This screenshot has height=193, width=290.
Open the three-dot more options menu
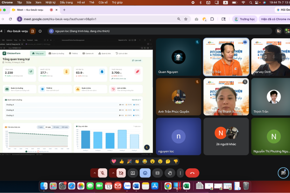pyautogui.click(x=180, y=173)
